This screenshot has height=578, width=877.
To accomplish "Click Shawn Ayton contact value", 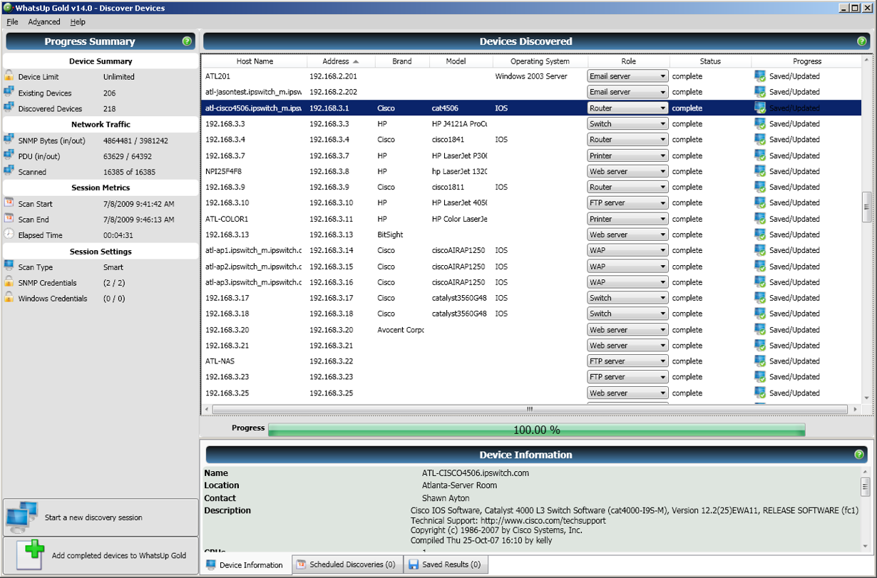I will click(446, 498).
